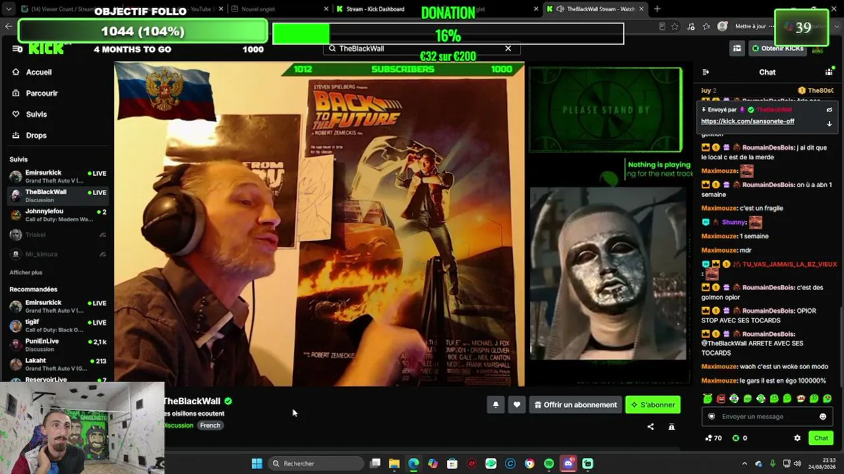Open recommended PuniEnLive channel

[x=57, y=345]
